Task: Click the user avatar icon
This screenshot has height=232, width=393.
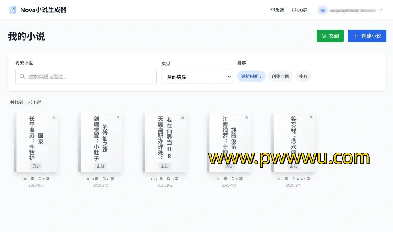Action: tap(322, 10)
